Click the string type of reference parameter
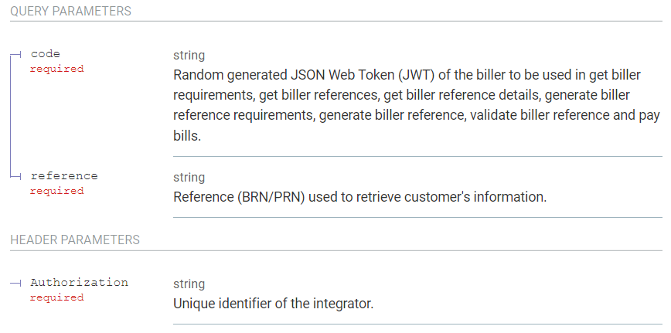 (189, 178)
